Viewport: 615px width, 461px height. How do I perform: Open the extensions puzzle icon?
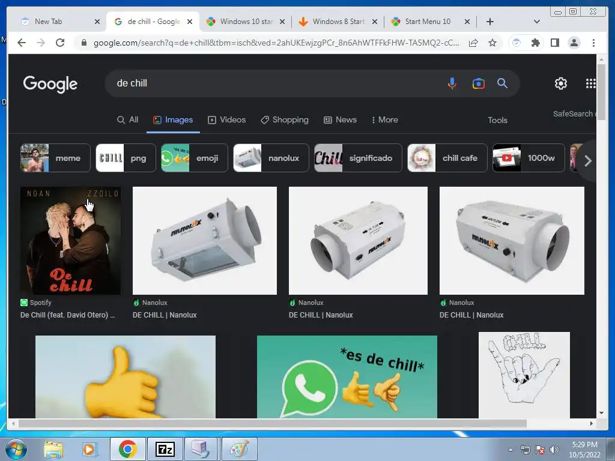coord(535,43)
